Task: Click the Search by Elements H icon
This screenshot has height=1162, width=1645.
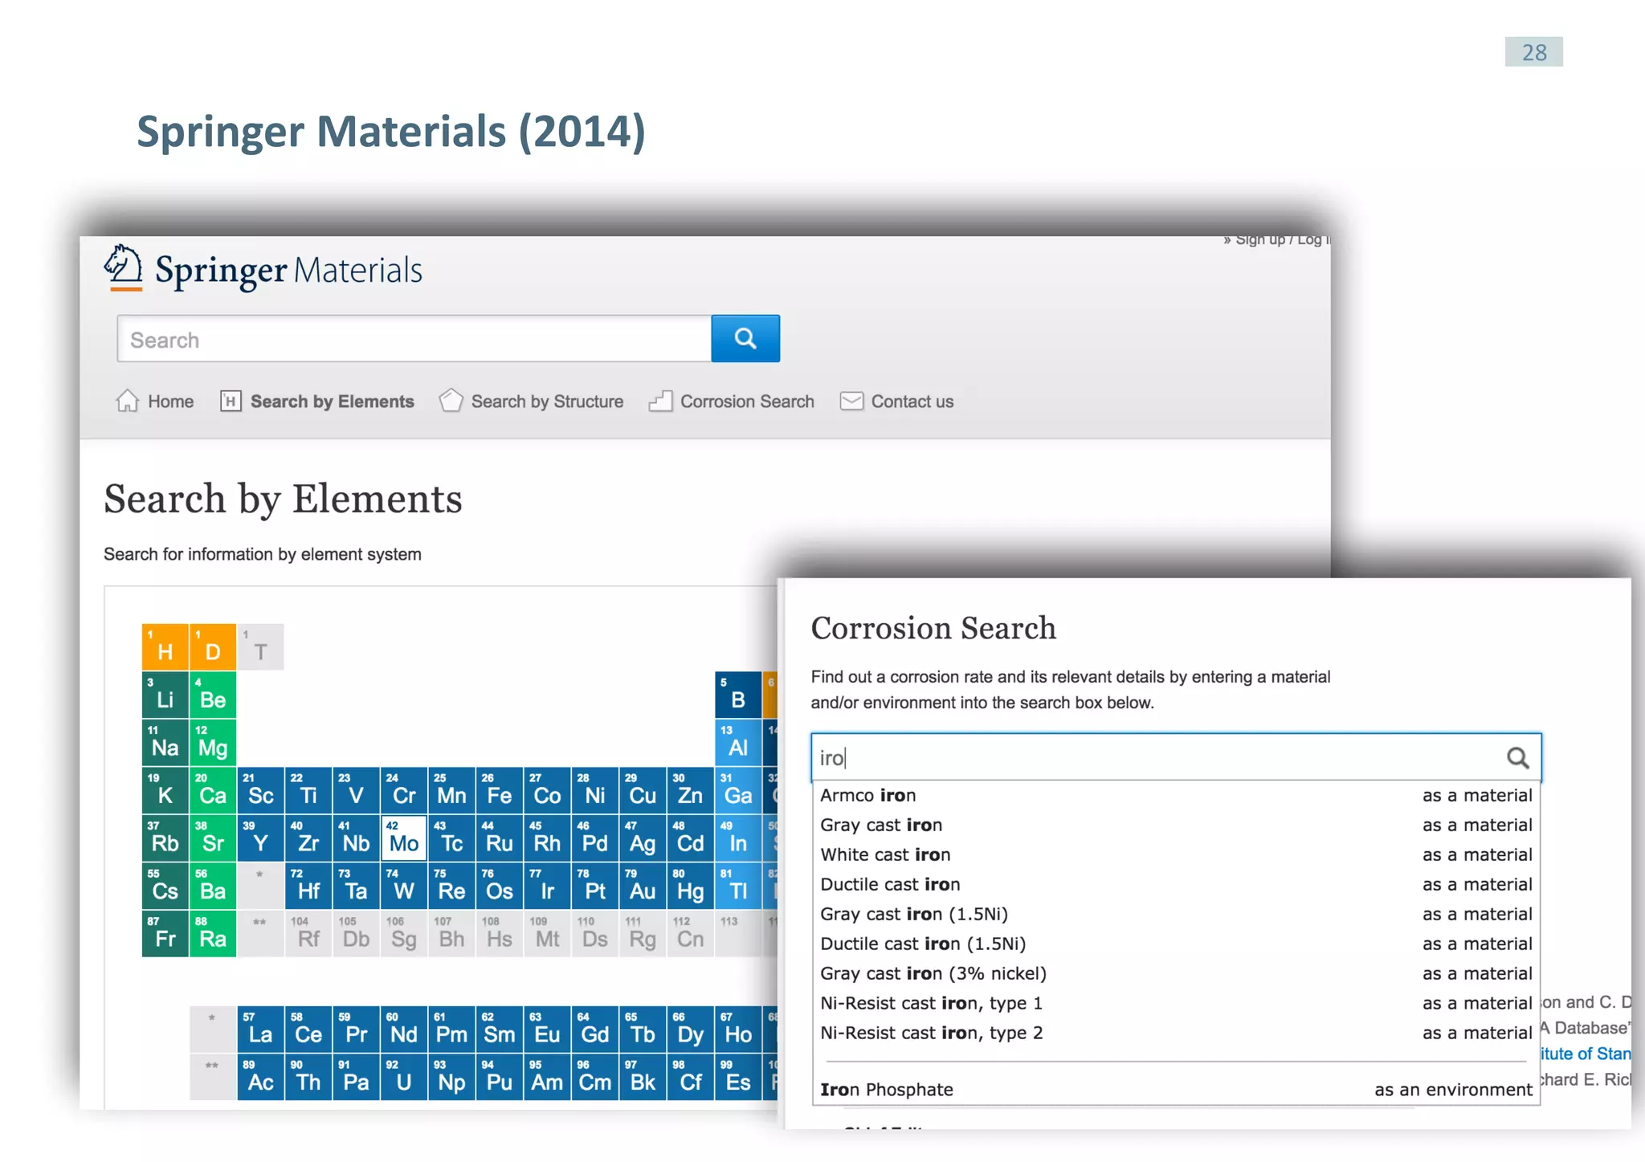Action: [231, 401]
